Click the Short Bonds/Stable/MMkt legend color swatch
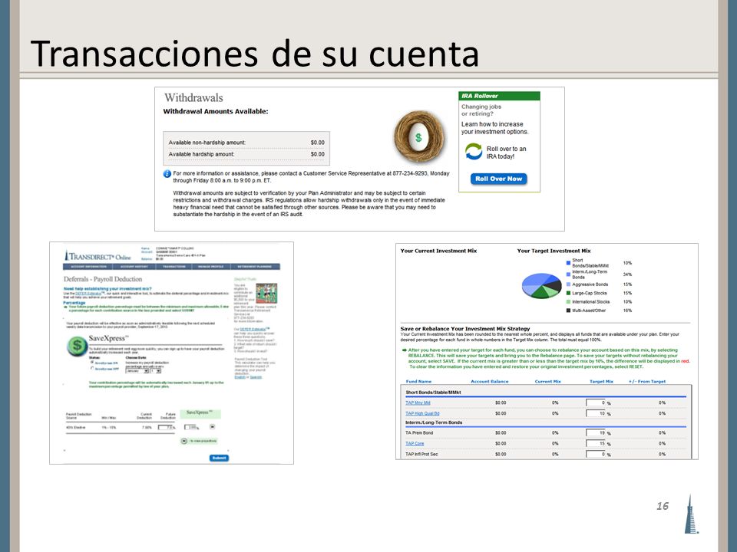 click(x=568, y=263)
